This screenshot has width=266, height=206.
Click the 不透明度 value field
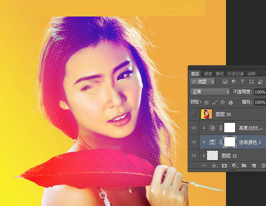(x=260, y=92)
